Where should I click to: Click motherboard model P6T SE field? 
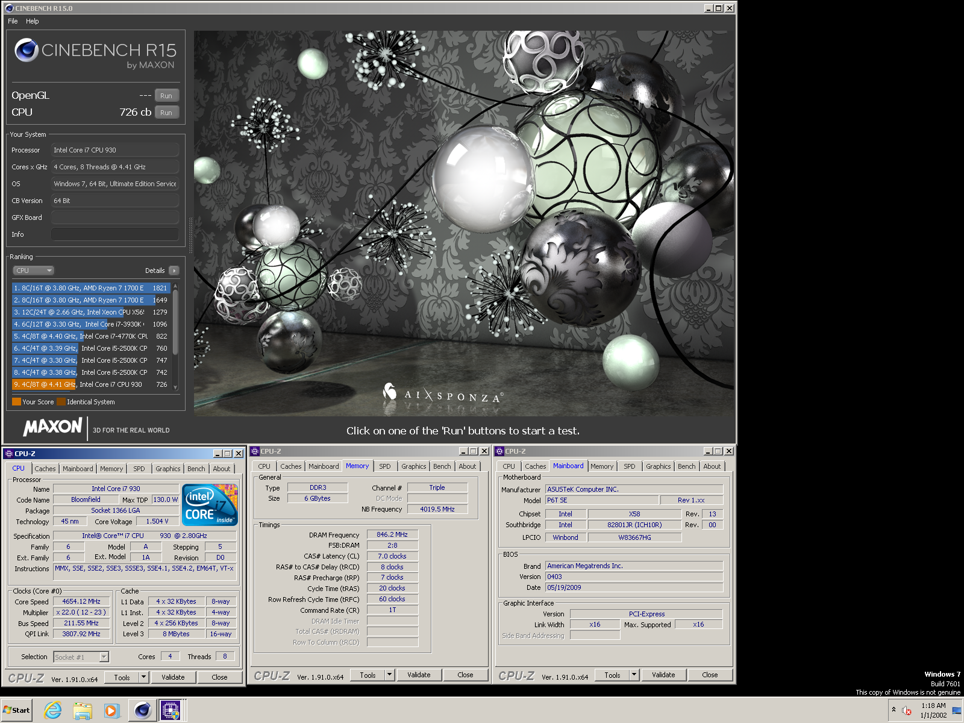602,500
